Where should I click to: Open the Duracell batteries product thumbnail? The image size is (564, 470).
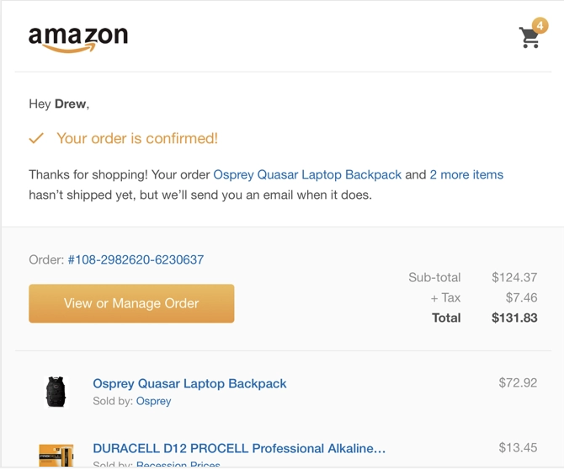pos(56,456)
